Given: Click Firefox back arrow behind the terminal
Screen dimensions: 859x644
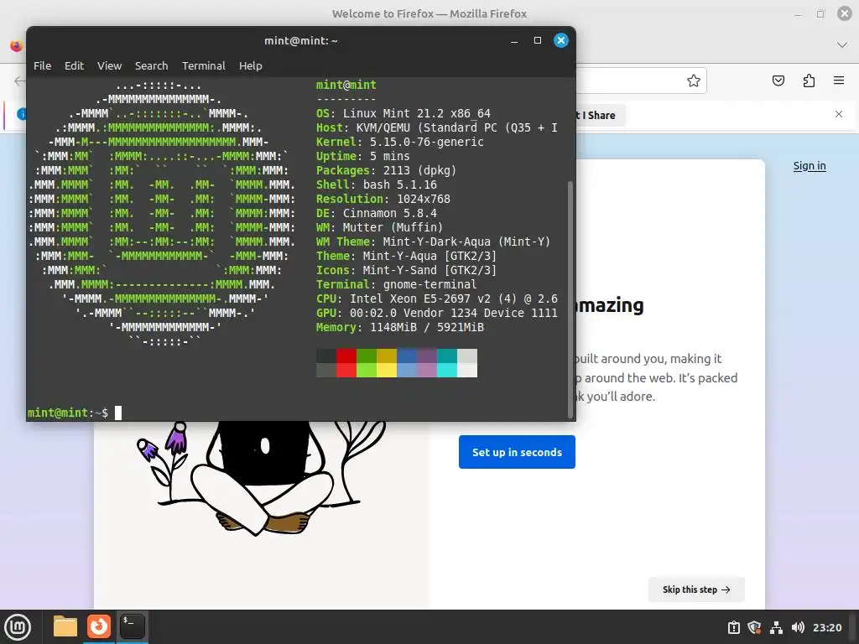Looking at the screenshot, I should click(19, 81).
